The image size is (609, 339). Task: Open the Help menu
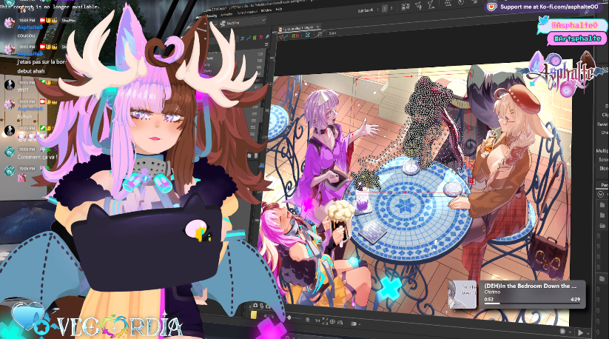279,9
